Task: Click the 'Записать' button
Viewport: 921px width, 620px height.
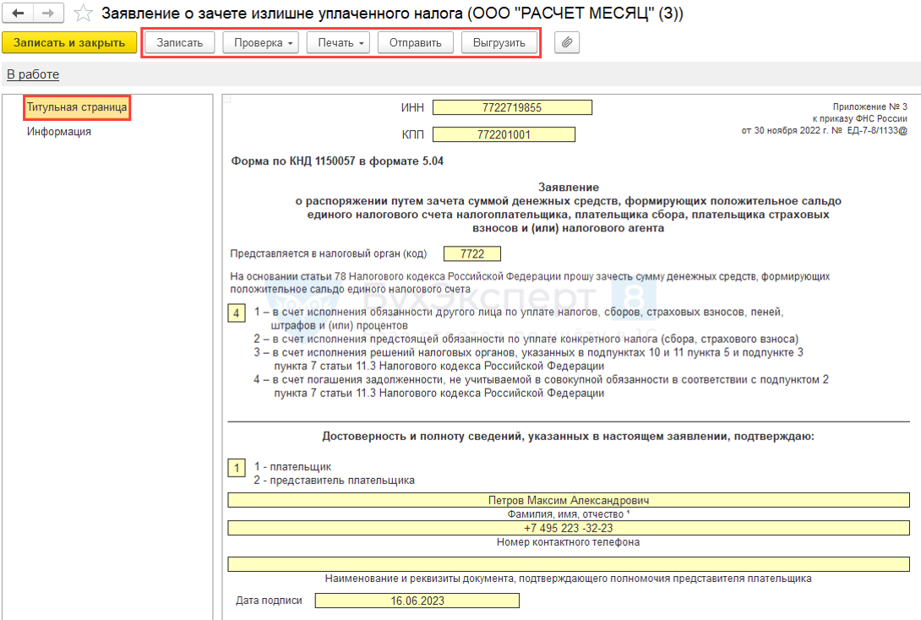Action: tap(179, 42)
